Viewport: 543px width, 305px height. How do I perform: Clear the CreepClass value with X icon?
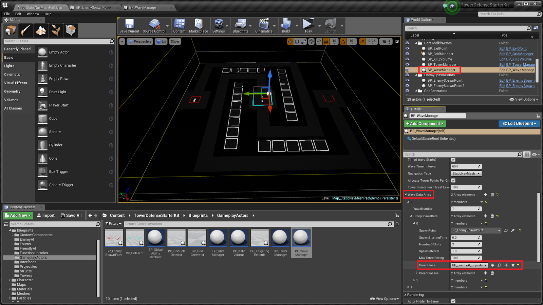[x=513, y=265]
